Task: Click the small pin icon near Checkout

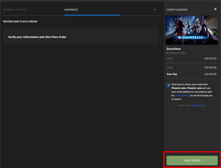Action: (x=155, y=9)
